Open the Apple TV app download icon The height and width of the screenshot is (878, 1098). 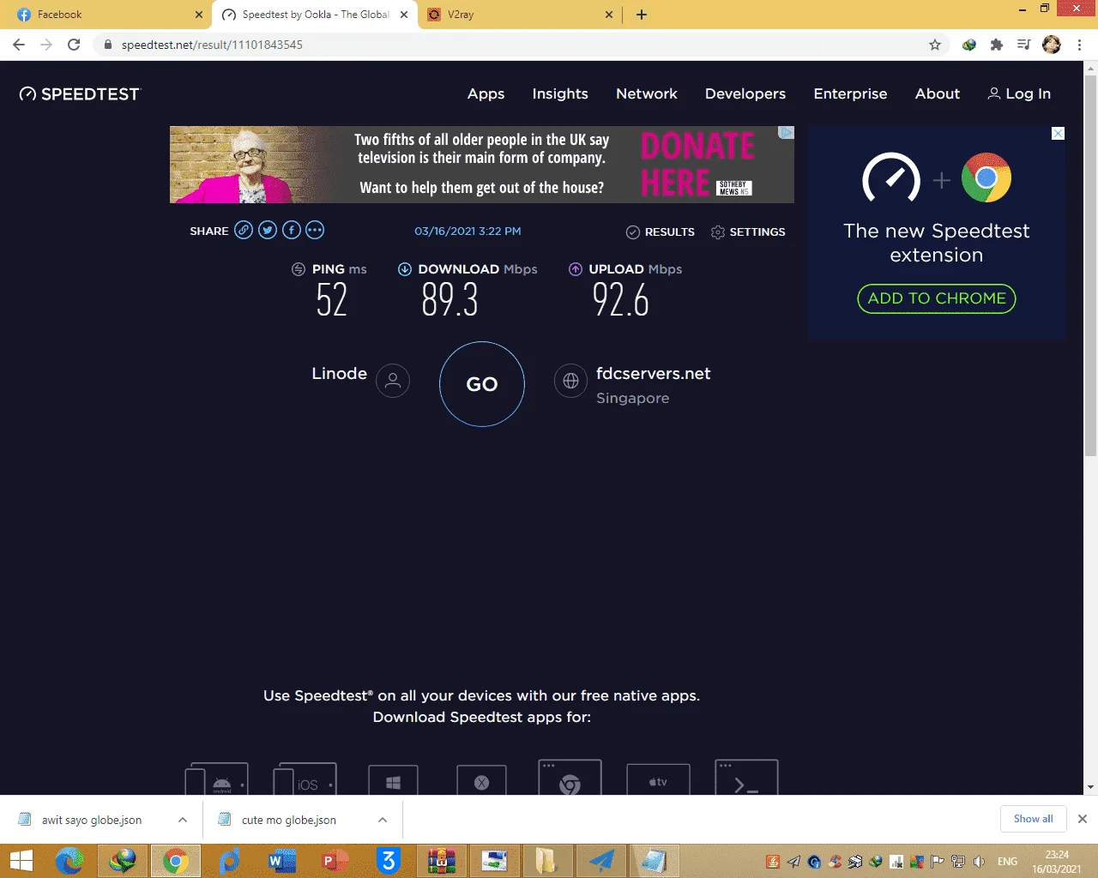point(658,779)
